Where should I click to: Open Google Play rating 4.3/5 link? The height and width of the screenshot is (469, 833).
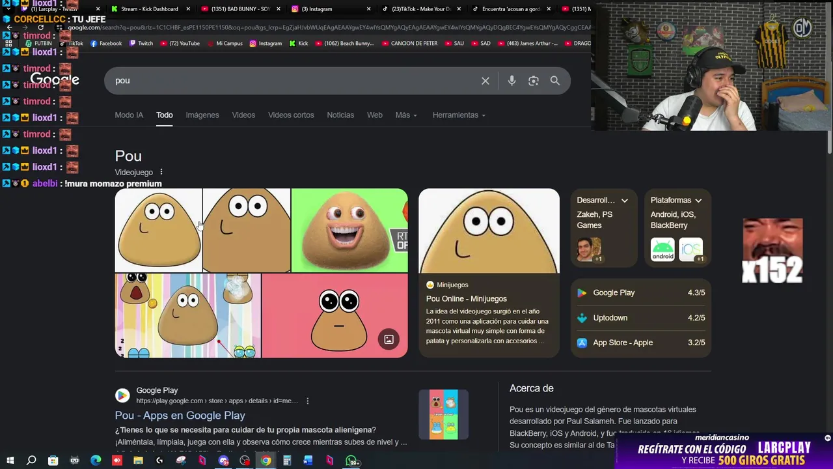point(641,293)
